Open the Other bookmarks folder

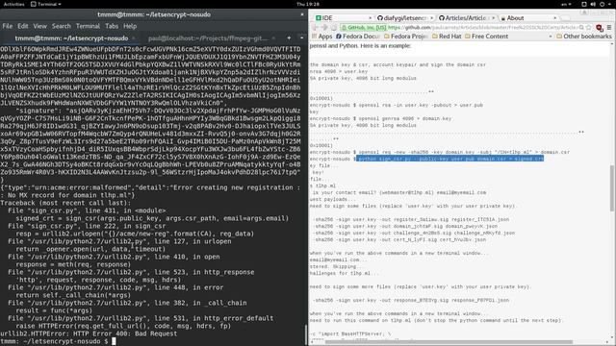pos(584,37)
